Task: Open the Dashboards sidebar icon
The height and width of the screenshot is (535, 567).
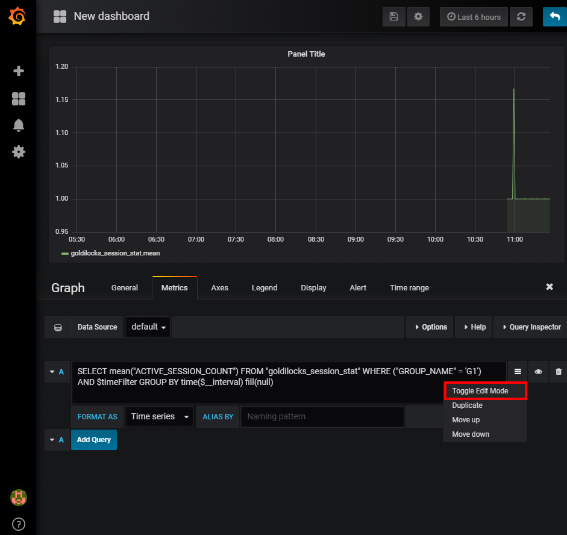Action: pyautogui.click(x=18, y=98)
